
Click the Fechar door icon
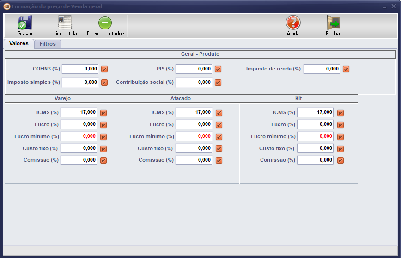(x=333, y=23)
